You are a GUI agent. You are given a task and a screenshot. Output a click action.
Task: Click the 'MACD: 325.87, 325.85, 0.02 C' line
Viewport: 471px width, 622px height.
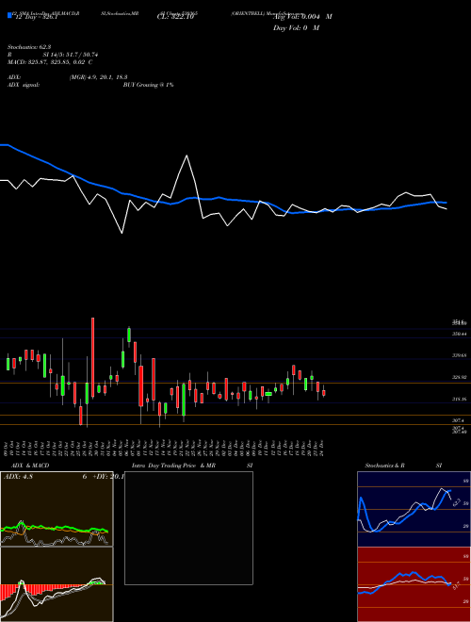[50, 62]
